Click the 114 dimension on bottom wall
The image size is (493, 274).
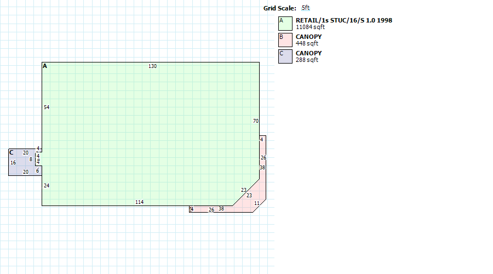pos(139,202)
